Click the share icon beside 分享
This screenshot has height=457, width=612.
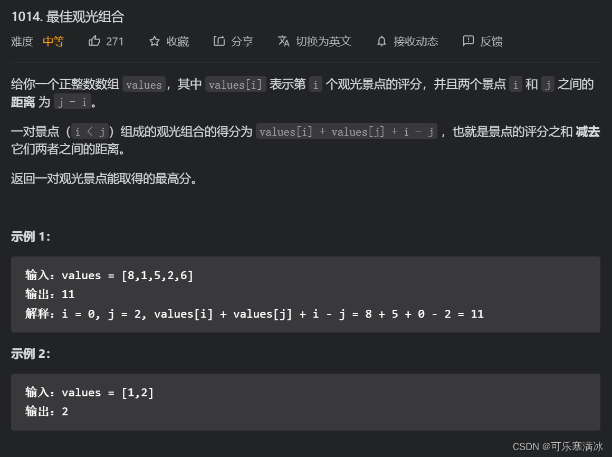pos(219,41)
